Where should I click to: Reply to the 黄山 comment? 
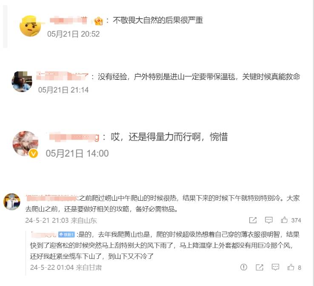(275, 267)
